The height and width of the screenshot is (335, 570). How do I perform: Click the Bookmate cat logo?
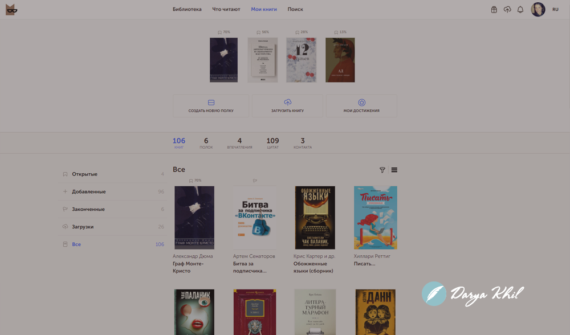11,10
